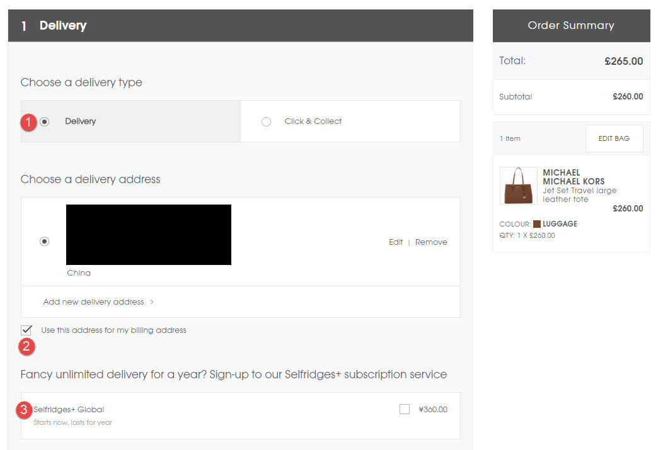Click the 'China' country line in address

coord(79,273)
